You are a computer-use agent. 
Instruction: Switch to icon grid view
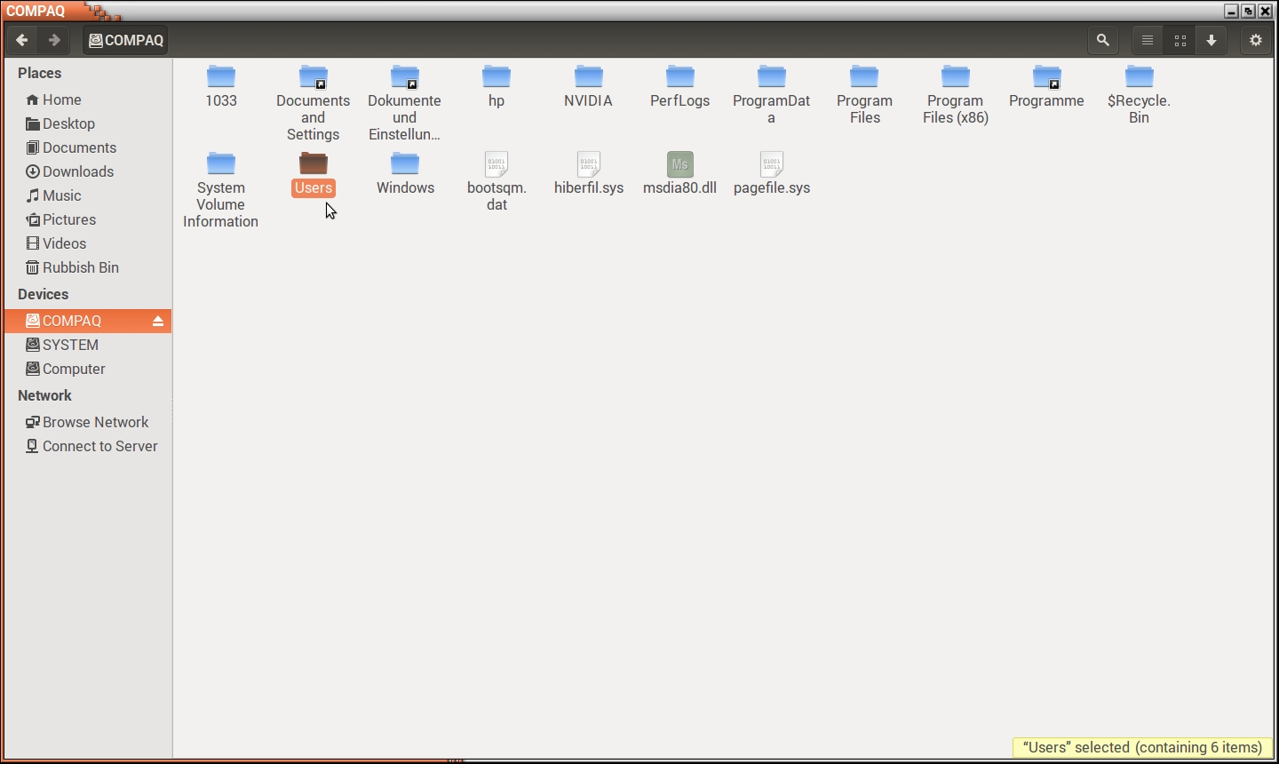(1180, 40)
